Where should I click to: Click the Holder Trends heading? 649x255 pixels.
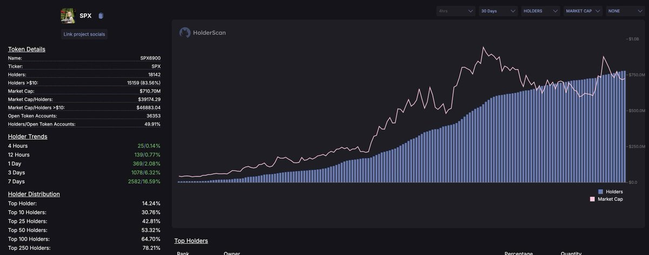pyautogui.click(x=28, y=137)
